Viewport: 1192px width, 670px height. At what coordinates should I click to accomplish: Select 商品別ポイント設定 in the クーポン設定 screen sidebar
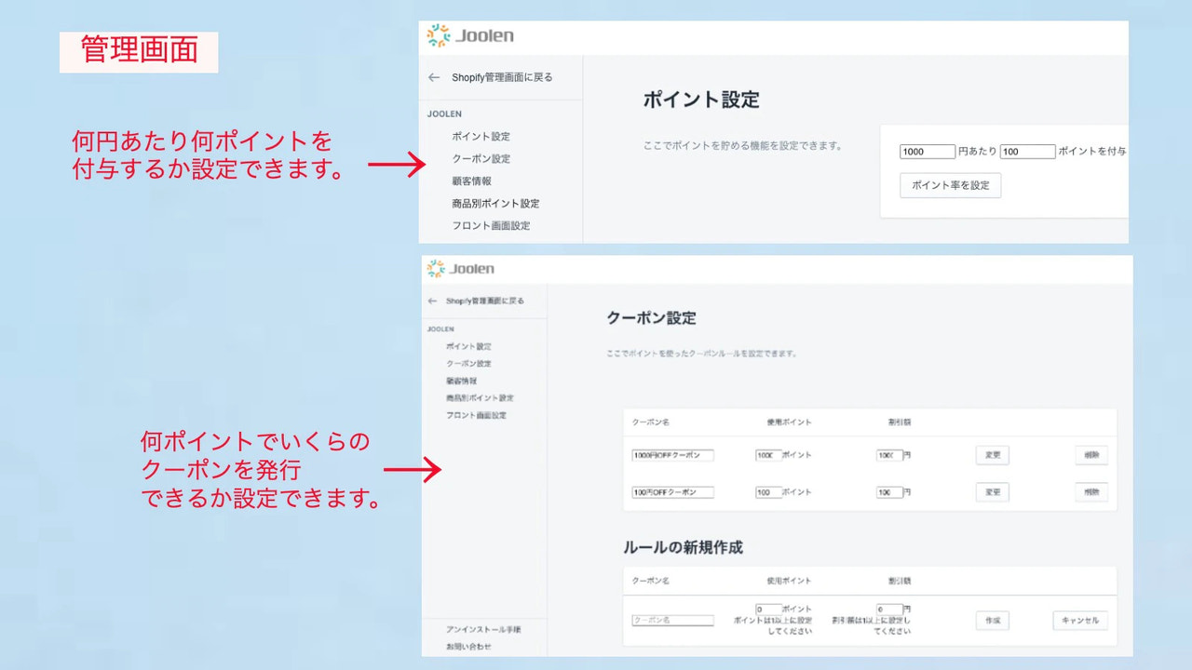[480, 397]
